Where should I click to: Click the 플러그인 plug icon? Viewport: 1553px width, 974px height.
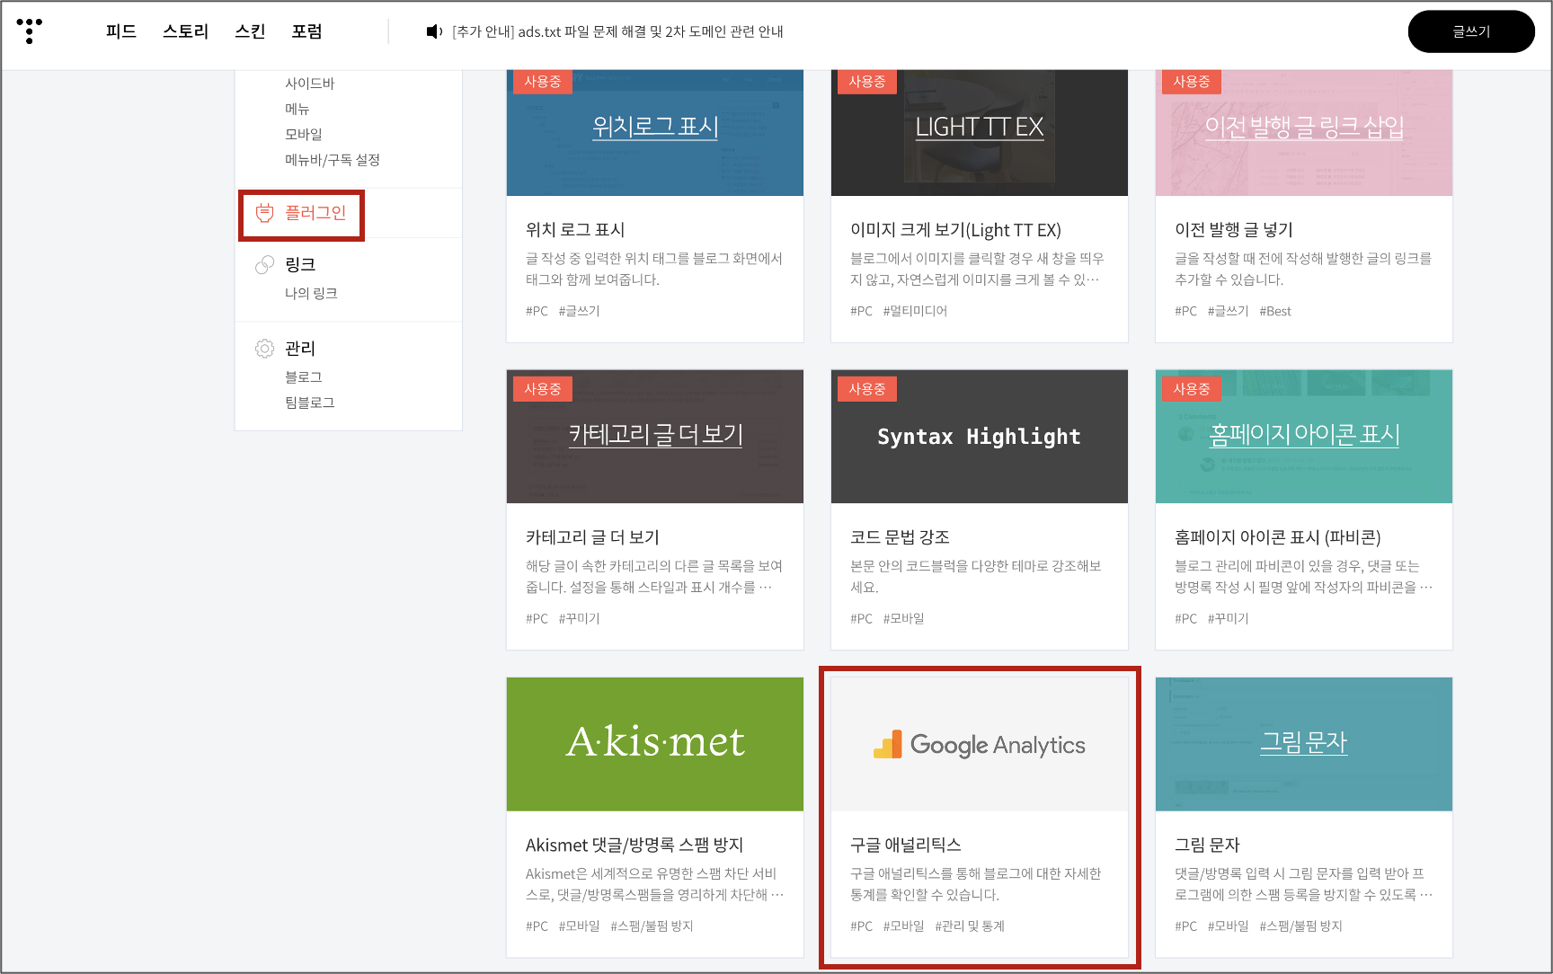tap(264, 213)
